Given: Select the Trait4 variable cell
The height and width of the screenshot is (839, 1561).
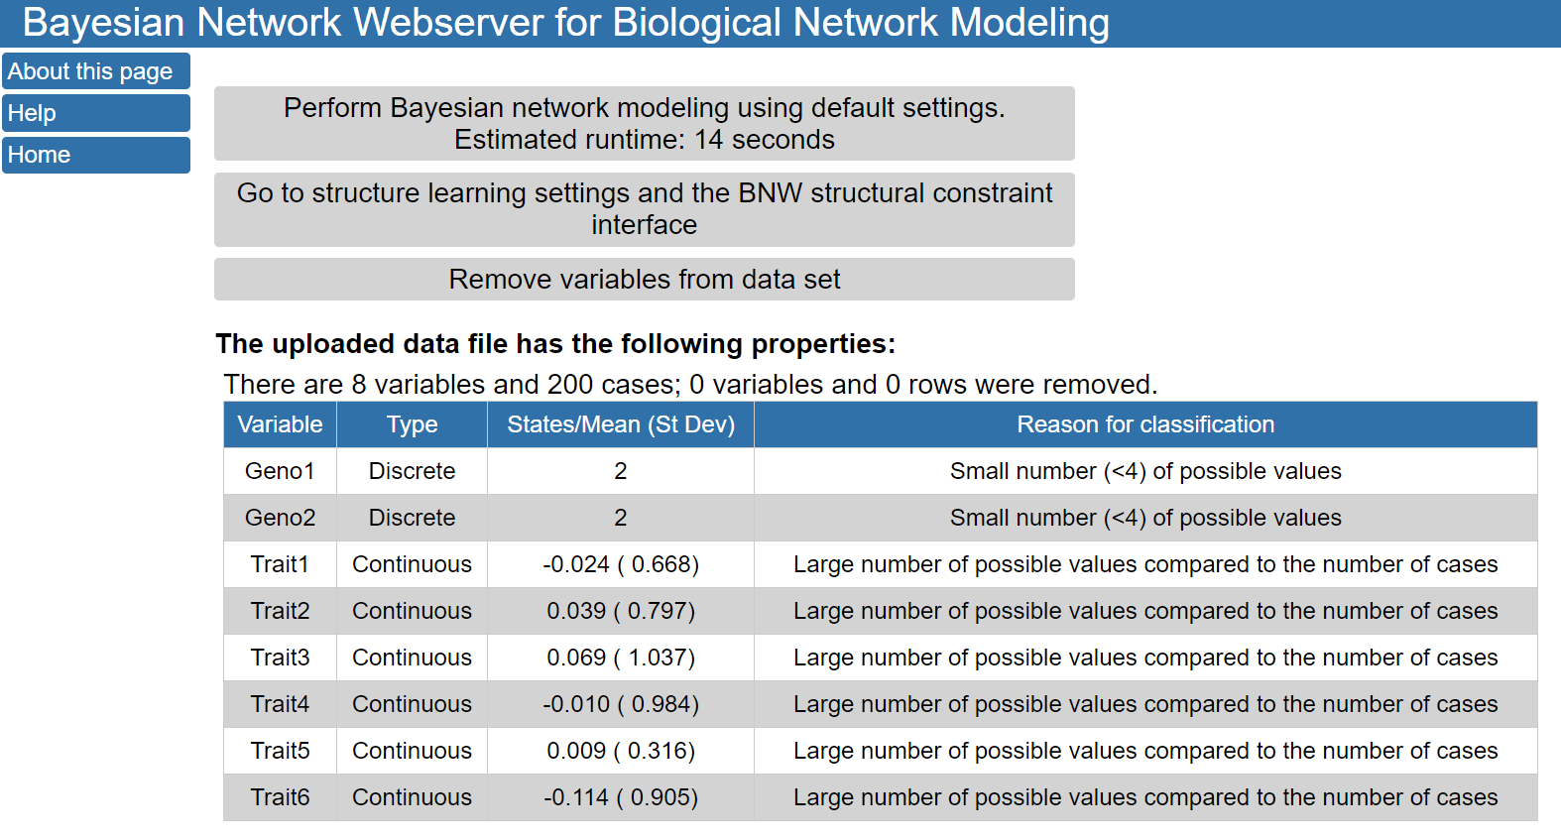Looking at the screenshot, I should 280,704.
